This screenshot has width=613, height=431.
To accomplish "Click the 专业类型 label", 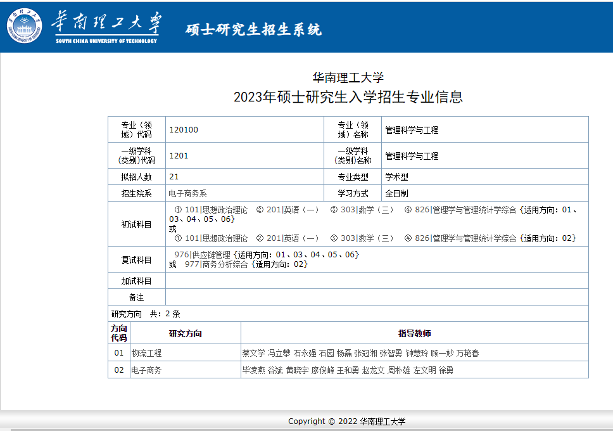I will tap(353, 177).
